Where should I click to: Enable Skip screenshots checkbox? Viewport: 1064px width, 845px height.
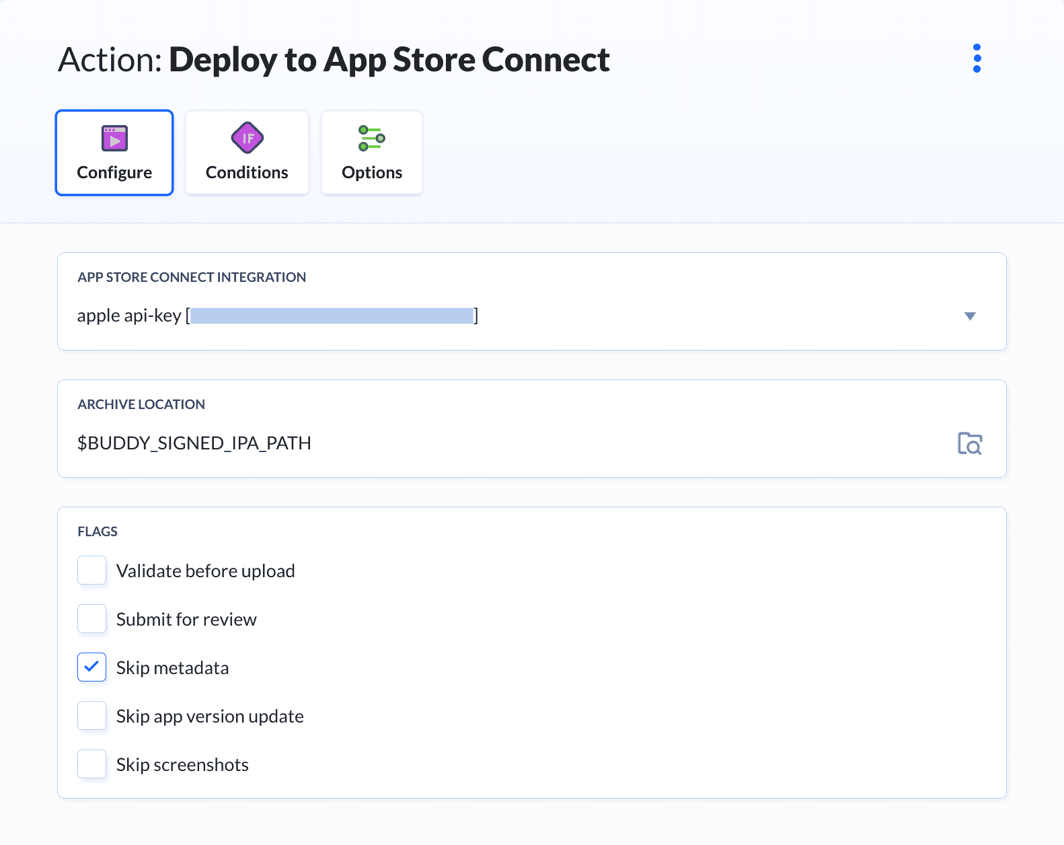91,764
